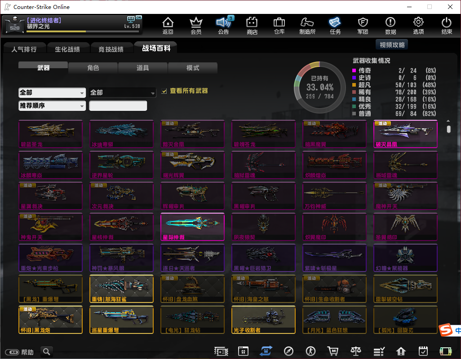Click the weapon search text field
This screenshot has width=461, height=359.
tap(118, 106)
